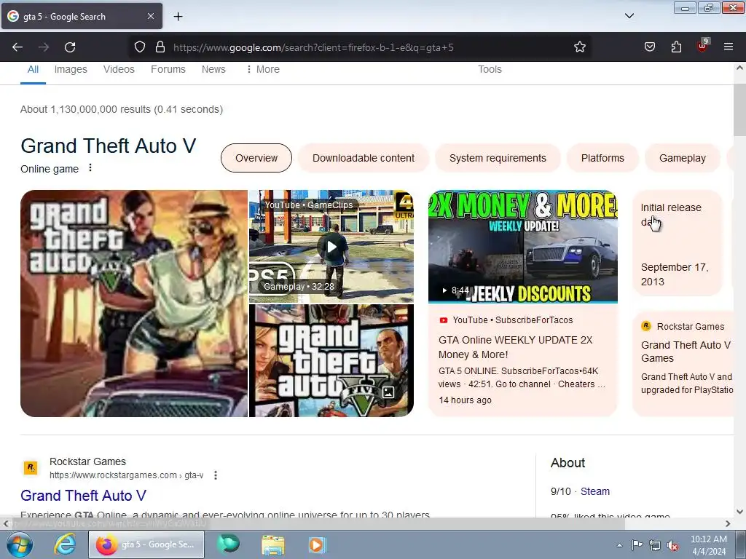Click the address bar URL field

coord(361,47)
